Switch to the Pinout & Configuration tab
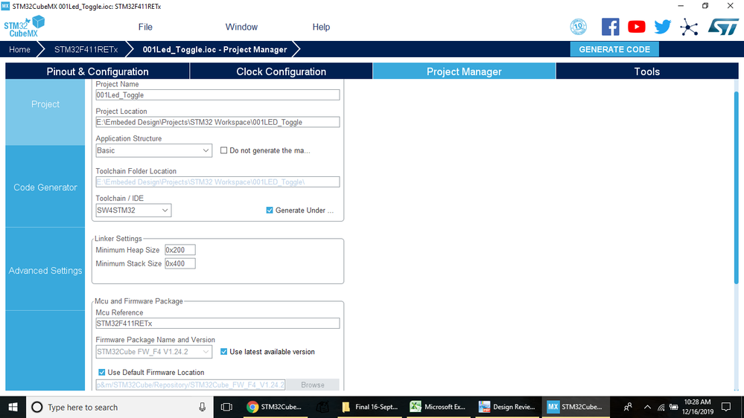This screenshot has width=744, height=418. click(98, 71)
